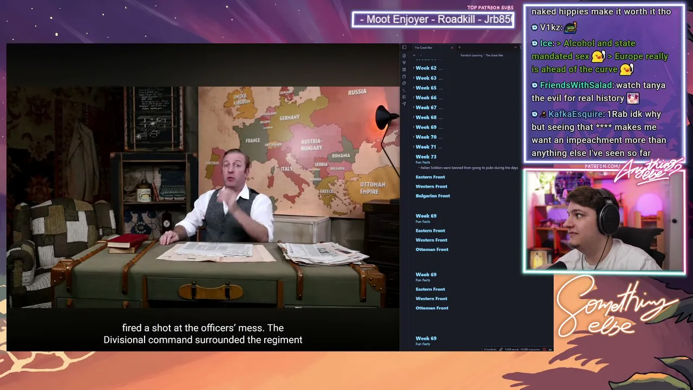The image size is (693, 390).
Task: Click Eastern Front heading under Week 73
Action: pyautogui.click(x=430, y=177)
